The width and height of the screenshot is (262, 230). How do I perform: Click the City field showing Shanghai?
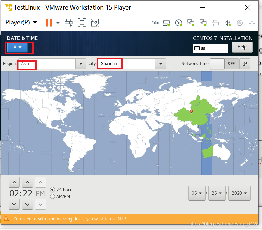click(126, 64)
